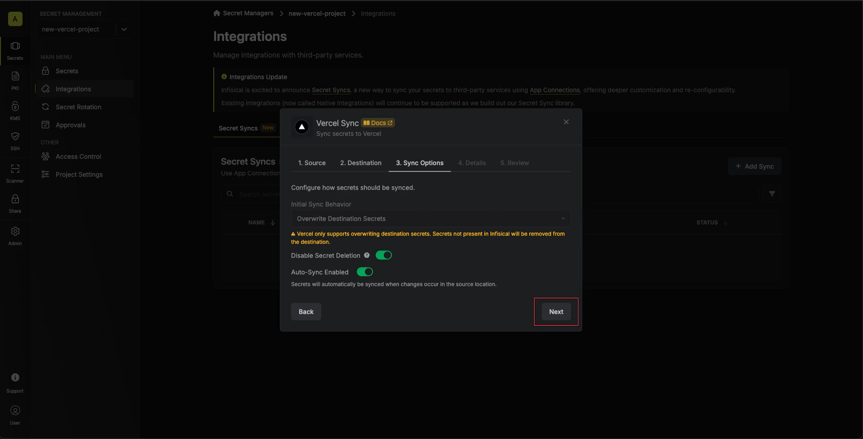Open Initial Sync Behavior dropdown
This screenshot has width=863, height=439.
[431, 219]
